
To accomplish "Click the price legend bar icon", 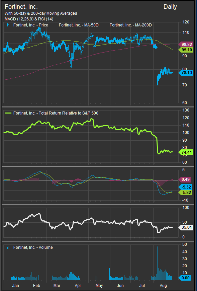I will [8, 25].
